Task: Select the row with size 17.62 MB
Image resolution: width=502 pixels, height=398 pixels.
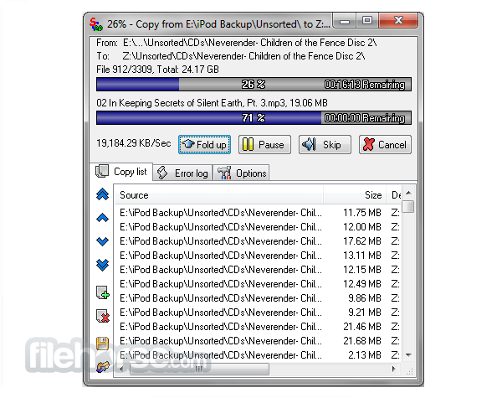Action: pos(258,241)
